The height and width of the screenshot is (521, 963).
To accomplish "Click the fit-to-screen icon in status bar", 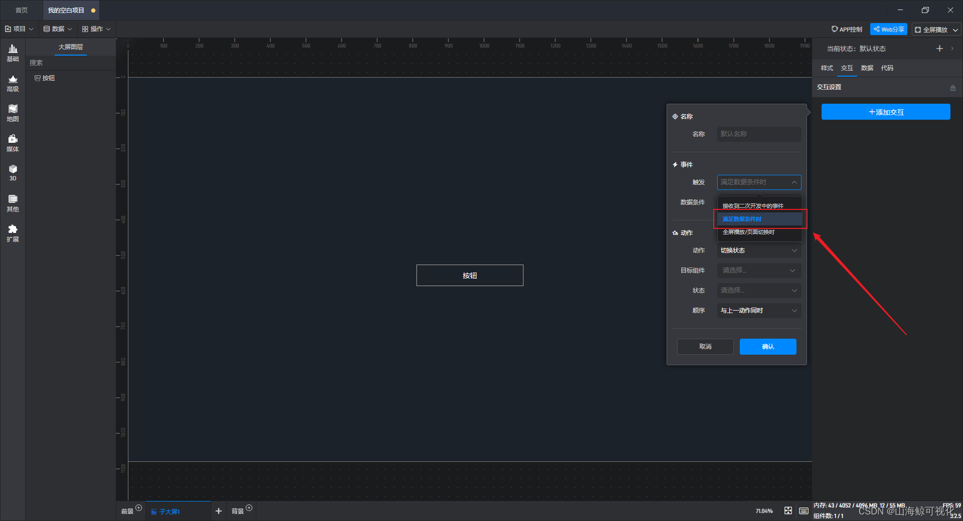I will tap(788, 510).
